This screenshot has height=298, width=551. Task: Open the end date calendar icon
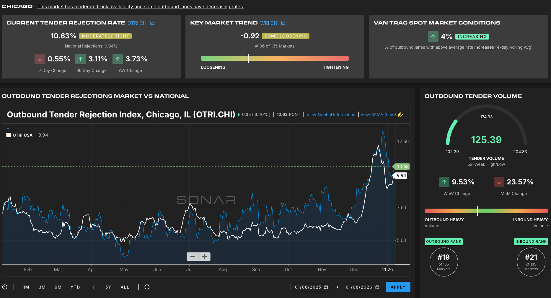tap(377, 287)
